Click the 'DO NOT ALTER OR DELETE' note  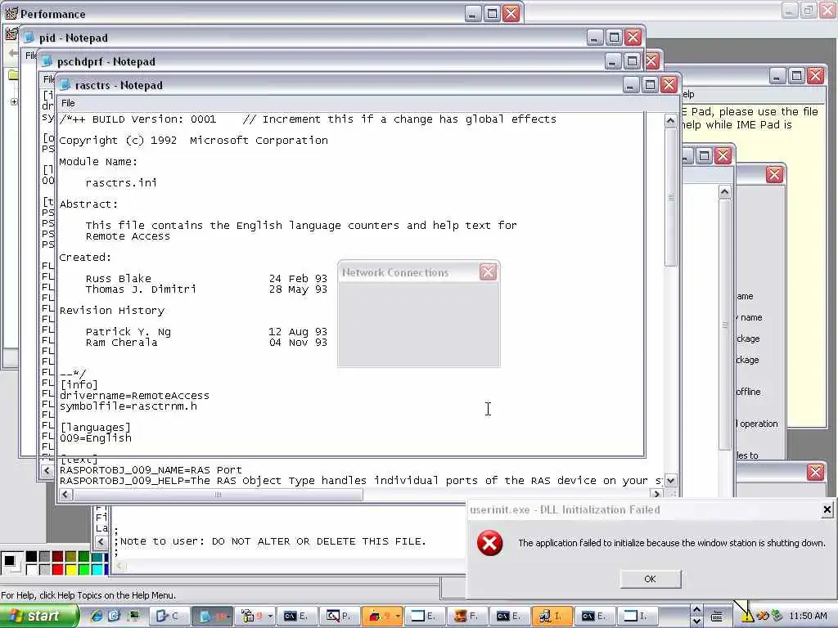(x=319, y=541)
